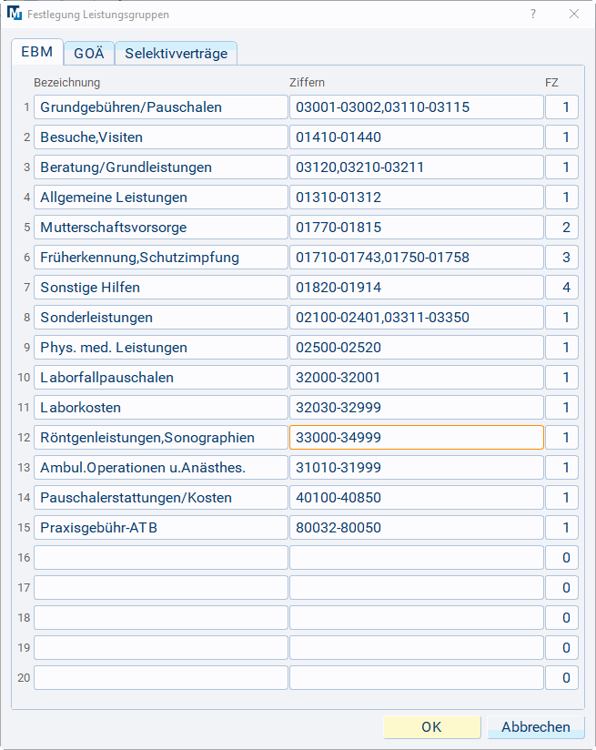Select the Laborkosten name field
This screenshot has width=596, height=750.
pos(160,408)
